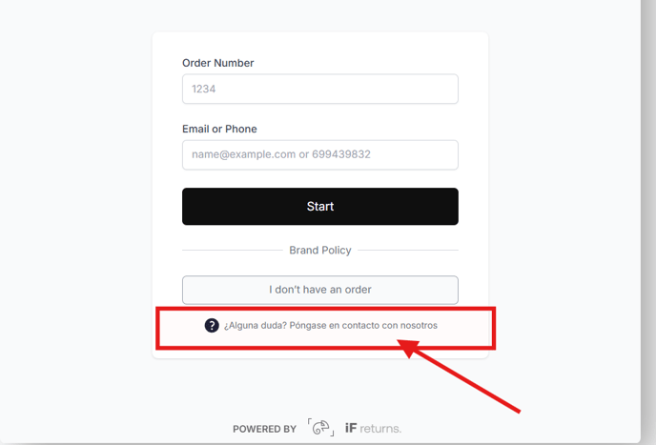Focus the Order Number input field
This screenshot has width=656, height=445.
tap(320, 89)
